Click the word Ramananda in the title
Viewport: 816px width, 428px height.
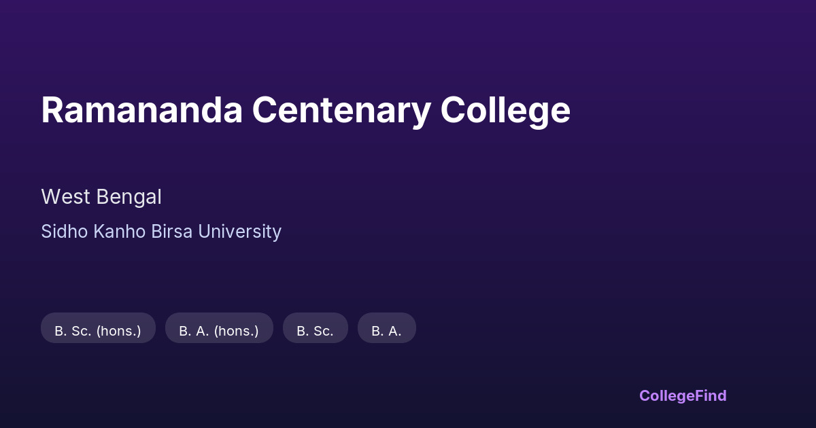tap(141, 110)
